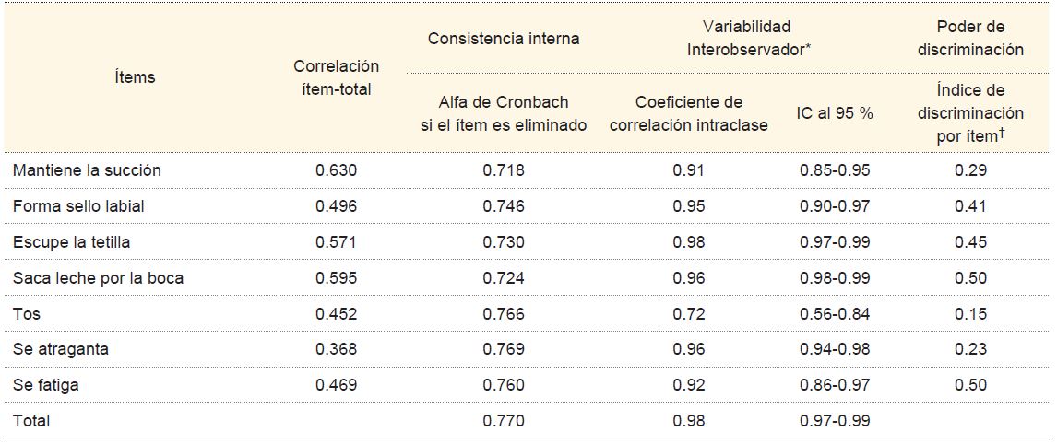Select the Escupe la tetilla row label

coord(73,242)
